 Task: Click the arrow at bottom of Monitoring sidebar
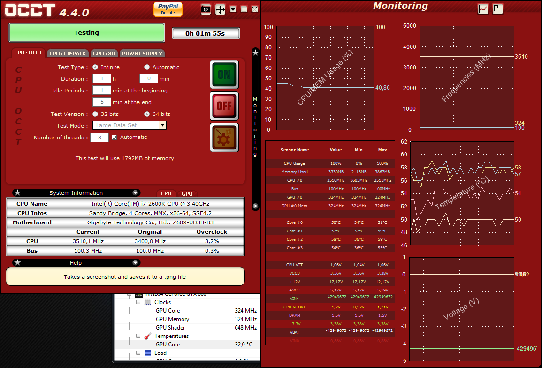[x=255, y=206]
